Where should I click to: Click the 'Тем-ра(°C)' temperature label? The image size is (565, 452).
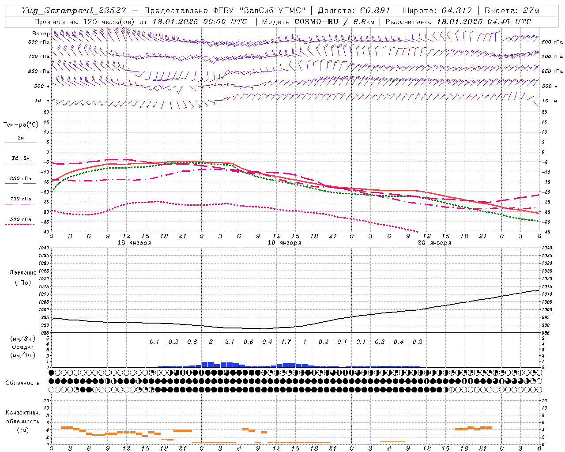click(x=21, y=125)
